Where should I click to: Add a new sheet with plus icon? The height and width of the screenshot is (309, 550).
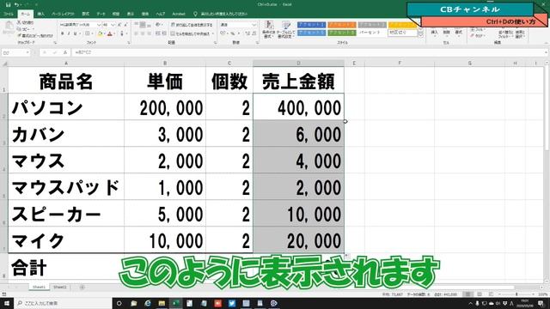tap(82, 288)
